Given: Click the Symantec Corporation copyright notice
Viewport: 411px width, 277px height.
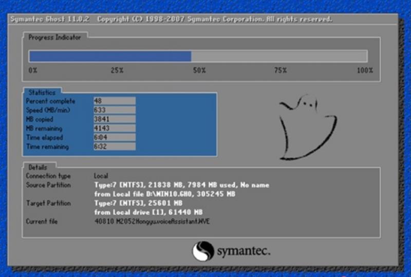Looking at the screenshot, I should point(215,19).
